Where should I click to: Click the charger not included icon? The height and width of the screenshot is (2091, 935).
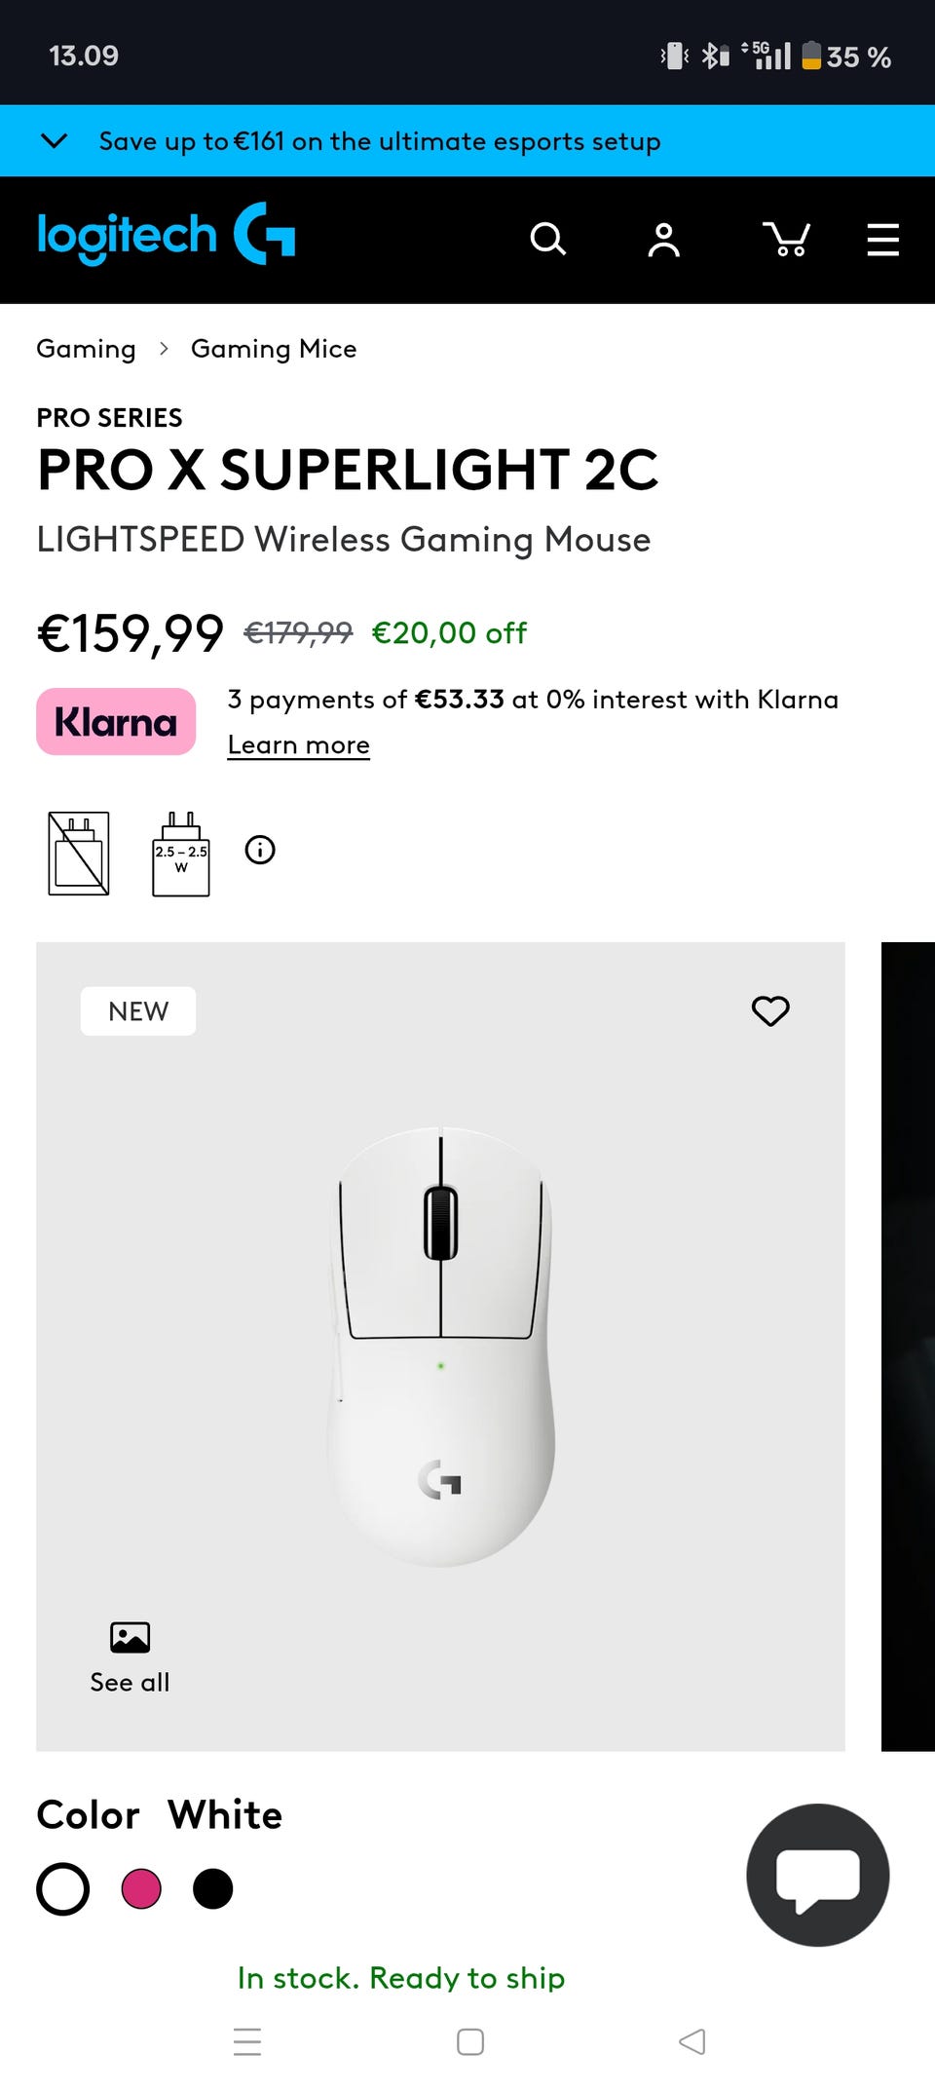tap(79, 853)
